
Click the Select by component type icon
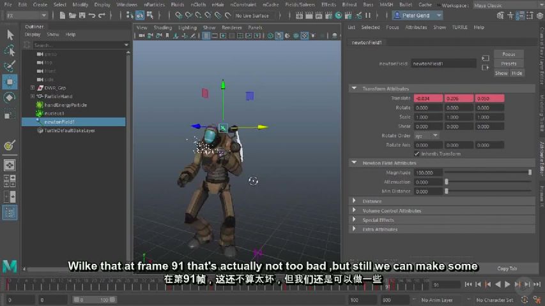click(x=150, y=15)
